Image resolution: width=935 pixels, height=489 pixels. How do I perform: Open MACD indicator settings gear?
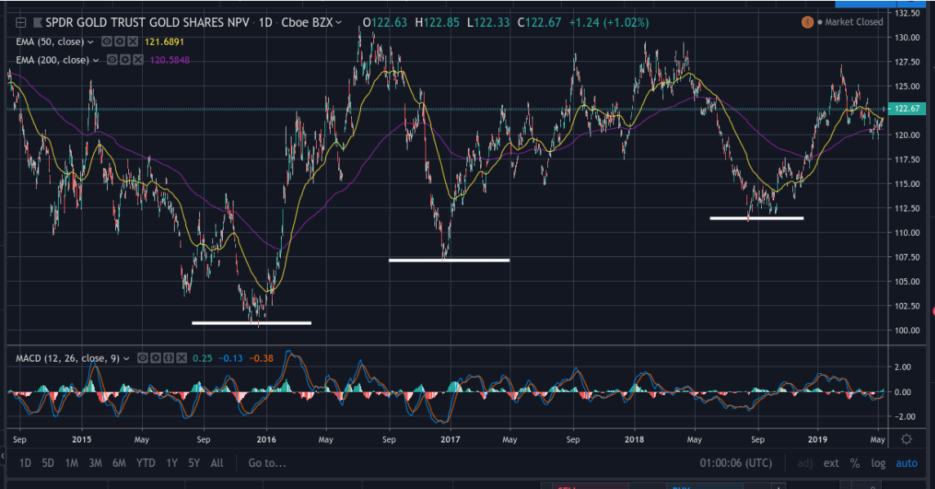[x=154, y=357]
